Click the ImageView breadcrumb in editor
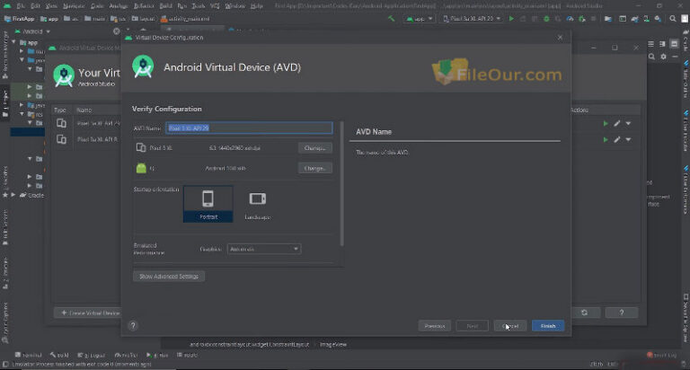690x370 pixels. [333, 345]
